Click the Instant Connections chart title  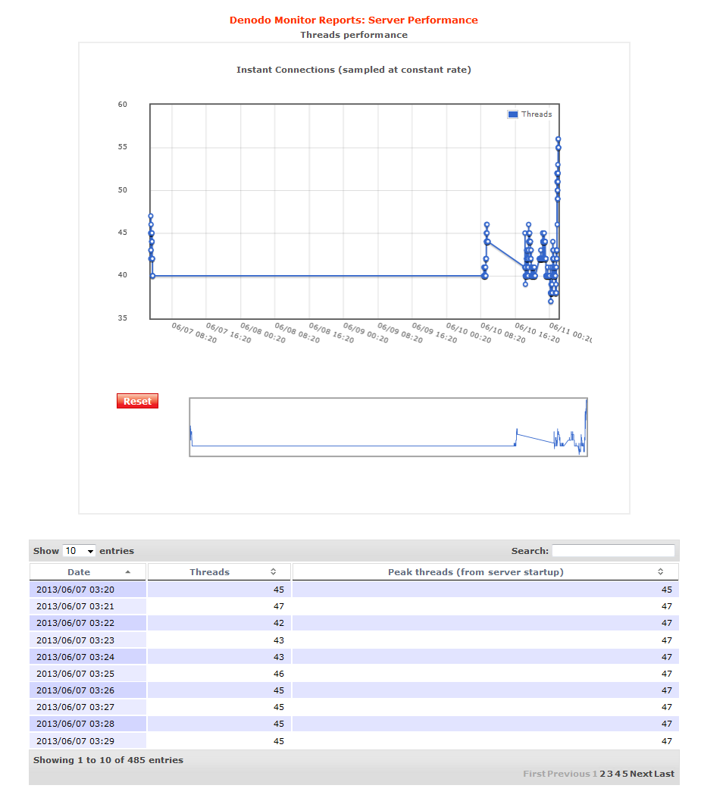(x=354, y=70)
